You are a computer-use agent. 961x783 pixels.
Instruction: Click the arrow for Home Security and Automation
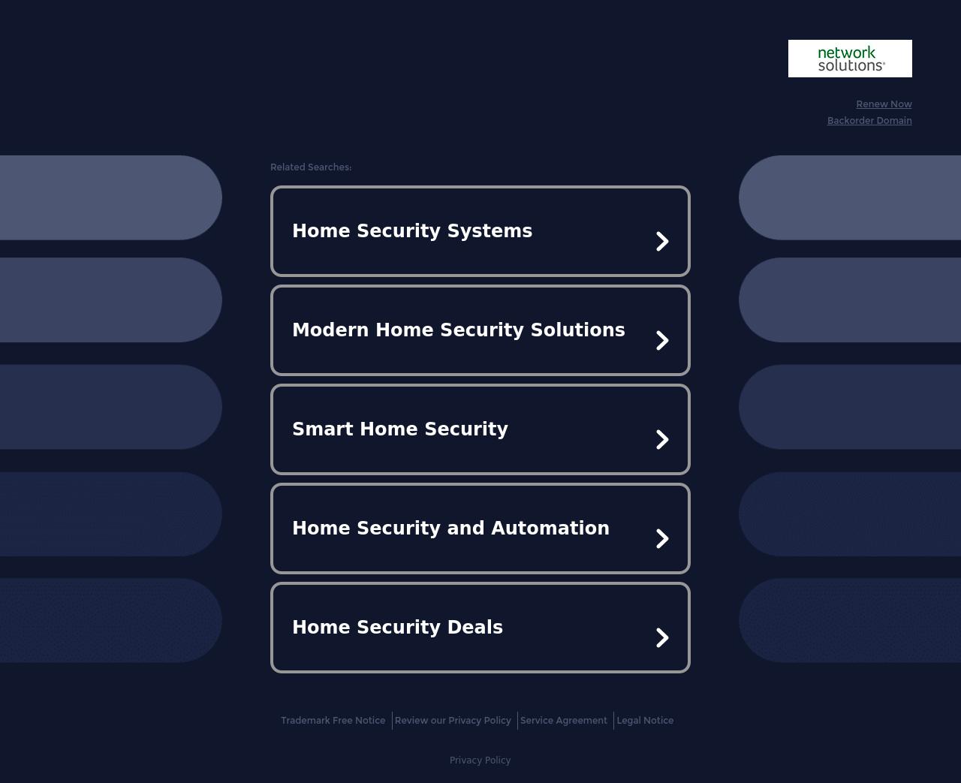tap(662, 538)
